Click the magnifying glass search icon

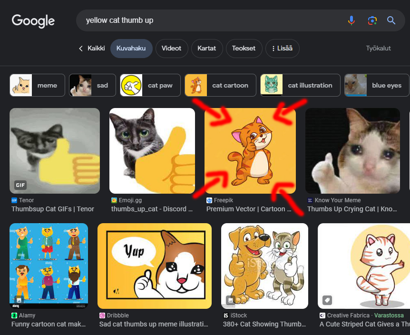pyautogui.click(x=391, y=20)
